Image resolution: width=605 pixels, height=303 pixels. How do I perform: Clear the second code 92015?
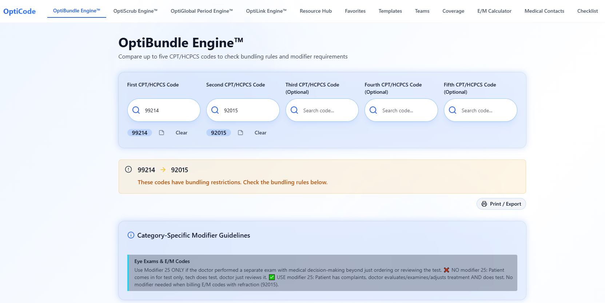click(260, 133)
